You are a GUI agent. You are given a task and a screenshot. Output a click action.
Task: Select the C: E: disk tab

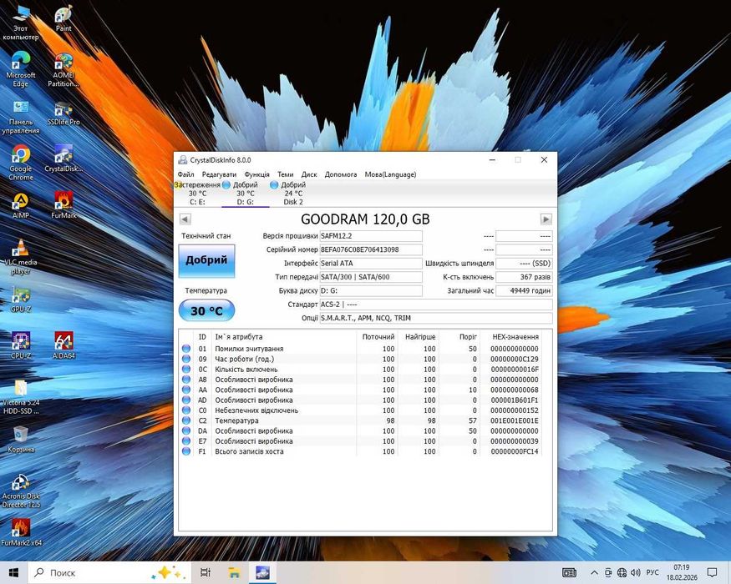click(198, 194)
